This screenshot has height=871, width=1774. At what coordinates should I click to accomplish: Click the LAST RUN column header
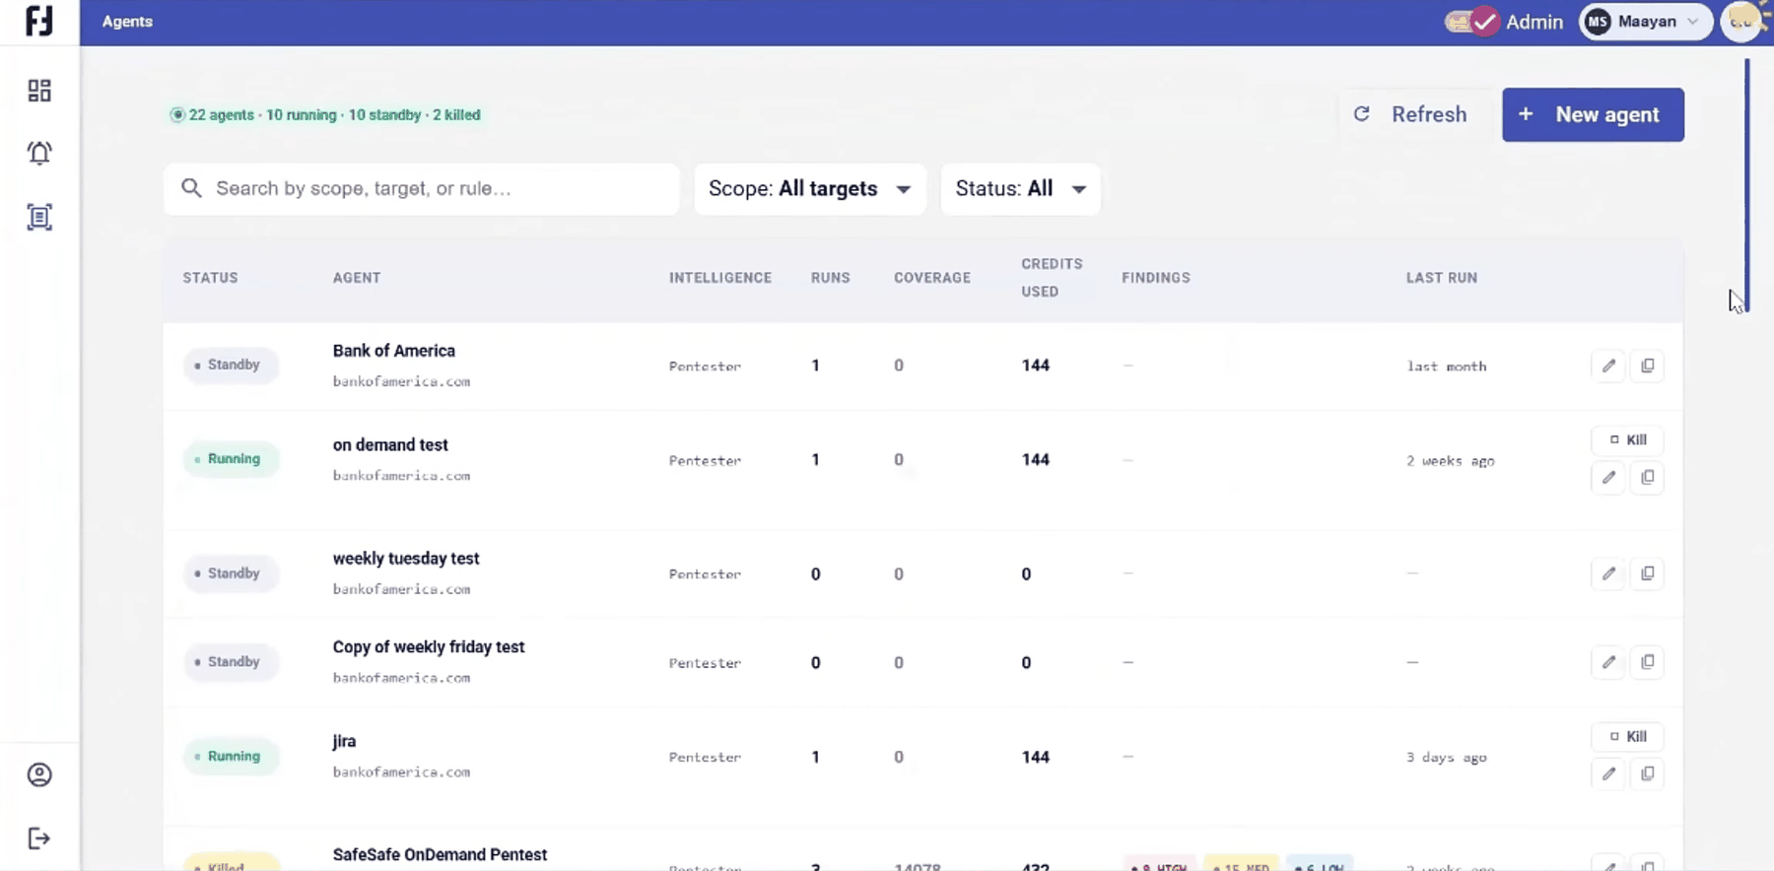pyautogui.click(x=1442, y=278)
